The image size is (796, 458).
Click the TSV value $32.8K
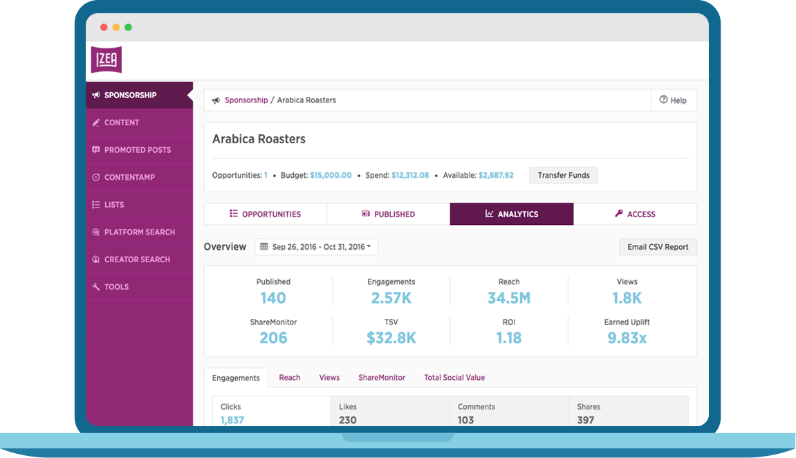[x=391, y=338]
